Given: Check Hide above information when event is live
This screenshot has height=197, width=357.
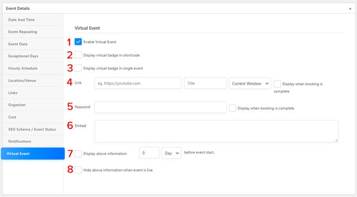Looking at the screenshot, I should 78,169.
